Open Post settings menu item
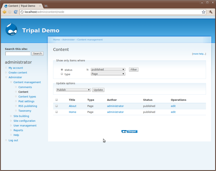The height and width of the screenshot is (171, 216). [26, 101]
